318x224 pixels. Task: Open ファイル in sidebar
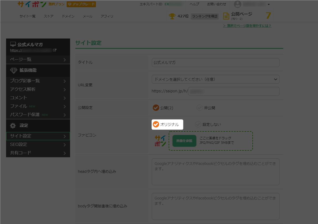pos(38,106)
